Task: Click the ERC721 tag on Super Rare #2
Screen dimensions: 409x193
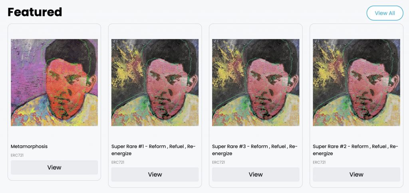Action: pyautogui.click(x=319, y=162)
